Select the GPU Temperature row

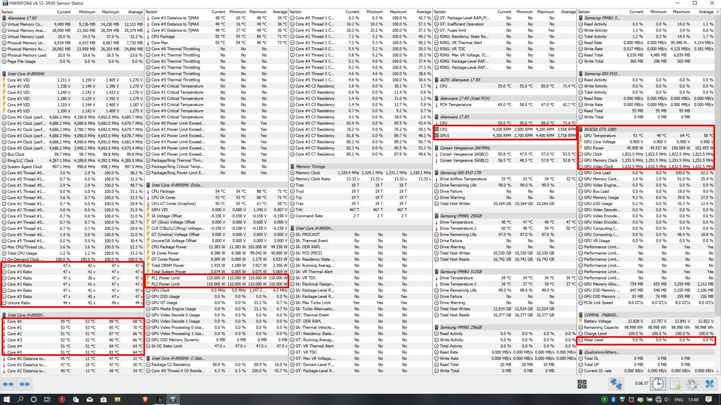pyautogui.click(x=646, y=136)
